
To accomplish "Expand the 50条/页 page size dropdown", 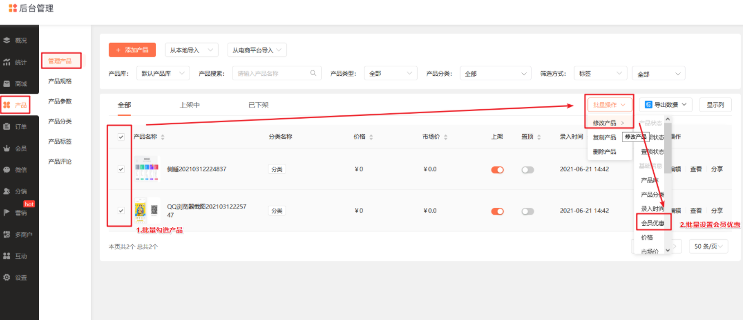I will [x=708, y=246].
